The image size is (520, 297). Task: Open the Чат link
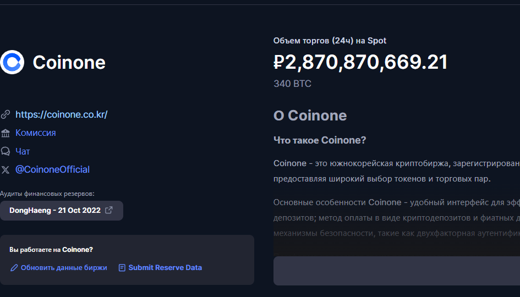(x=23, y=151)
